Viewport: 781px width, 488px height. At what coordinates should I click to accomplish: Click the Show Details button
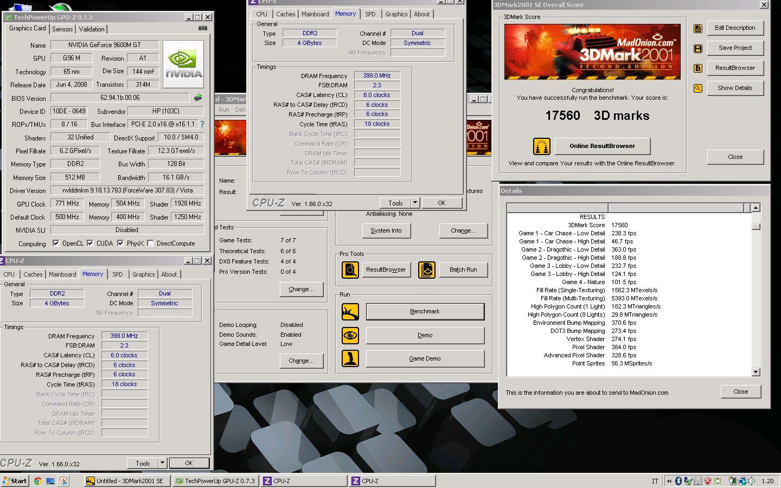point(735,88)
